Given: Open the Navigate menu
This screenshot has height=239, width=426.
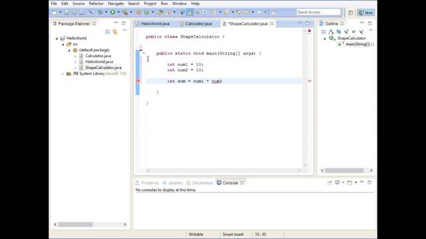Looking at the screenshot, I should (x=116, y=3).
